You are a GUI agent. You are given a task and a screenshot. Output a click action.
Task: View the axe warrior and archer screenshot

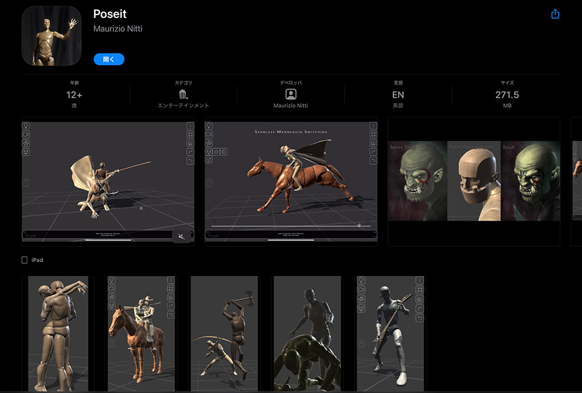click(x=224, y=334)
